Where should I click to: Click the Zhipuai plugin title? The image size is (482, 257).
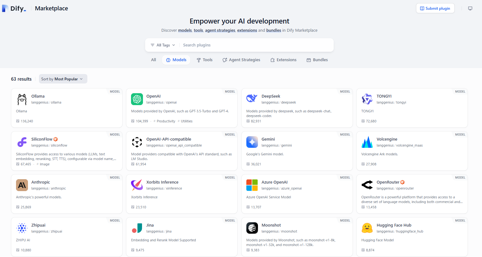[x=38, y=225]
